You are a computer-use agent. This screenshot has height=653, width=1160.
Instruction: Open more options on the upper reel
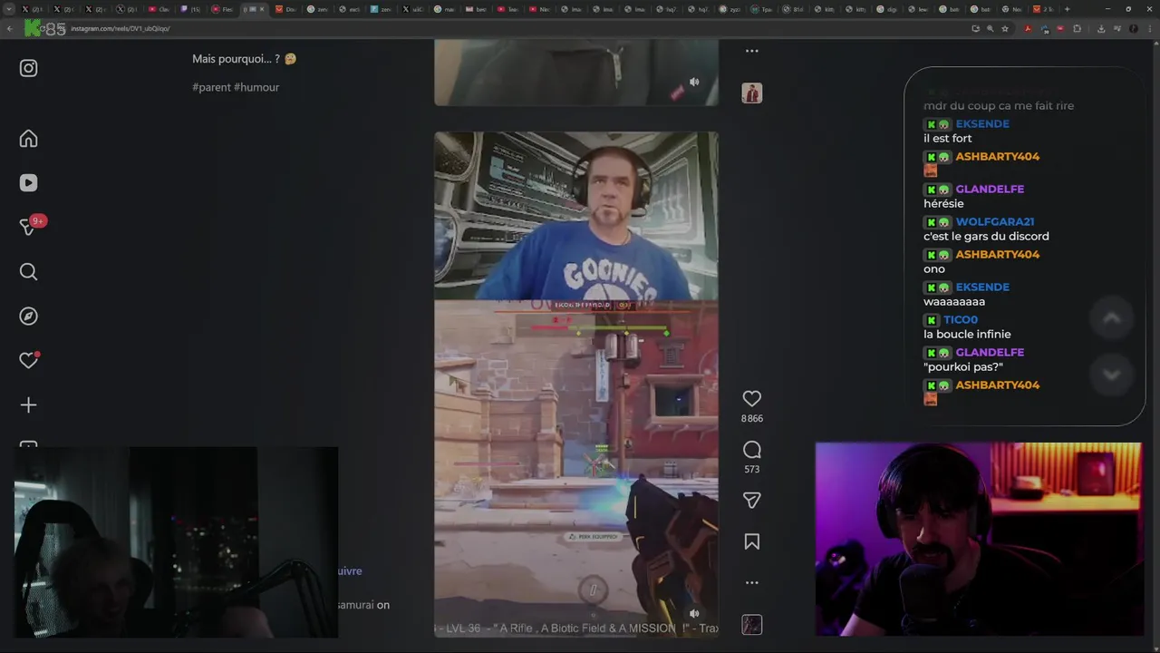751,51
